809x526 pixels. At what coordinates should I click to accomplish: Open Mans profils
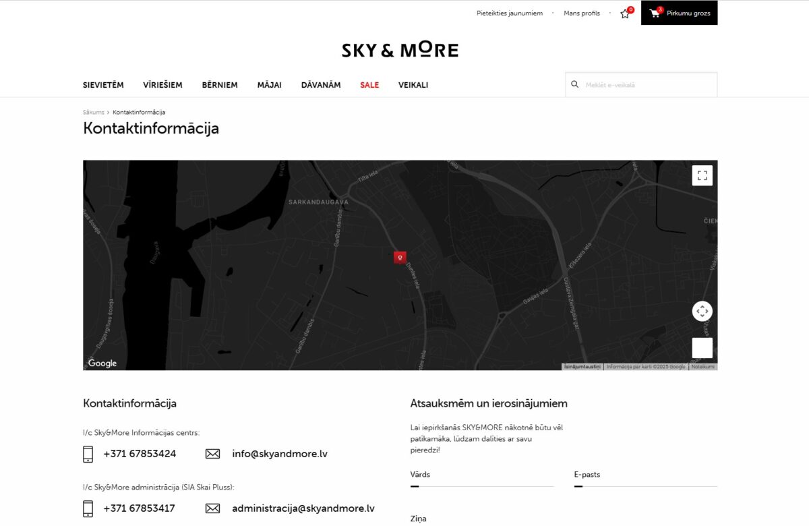[x=582, y=12]
